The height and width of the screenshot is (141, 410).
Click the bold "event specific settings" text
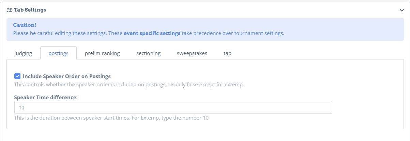click(152, 33)
